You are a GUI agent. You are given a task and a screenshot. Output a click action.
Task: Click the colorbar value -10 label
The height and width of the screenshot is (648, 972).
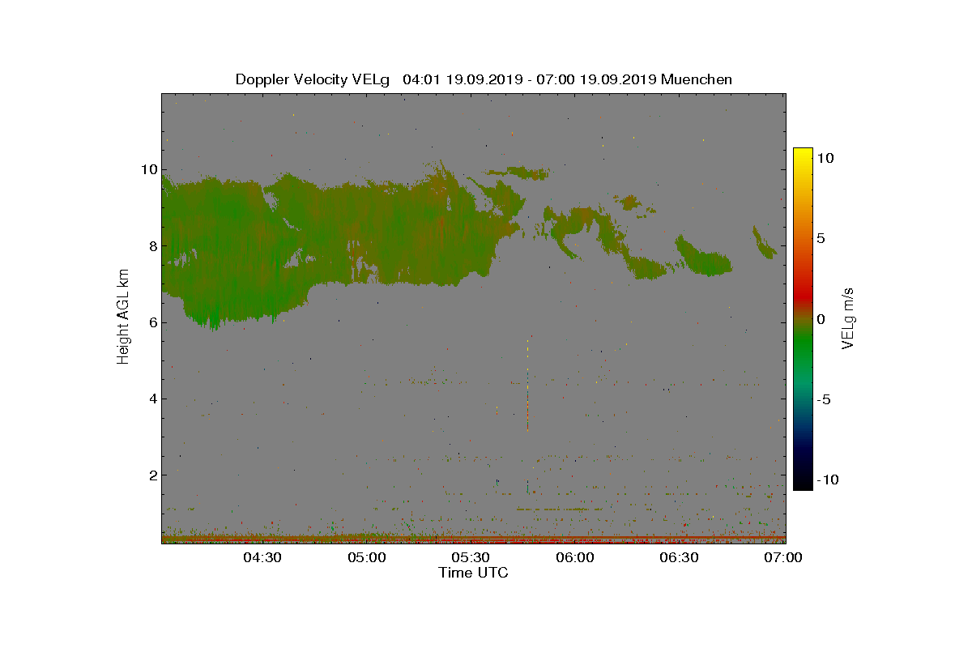click(826, 480)
